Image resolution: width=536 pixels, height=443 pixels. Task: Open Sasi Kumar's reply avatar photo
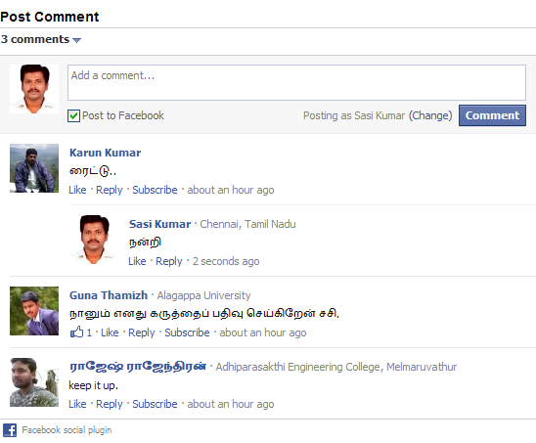[94, 240]
